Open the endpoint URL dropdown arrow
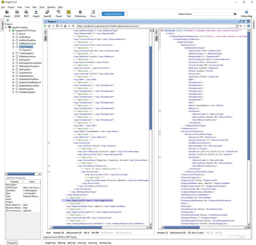The height and width of the screenshot is (245, 256). pos(236,26)
